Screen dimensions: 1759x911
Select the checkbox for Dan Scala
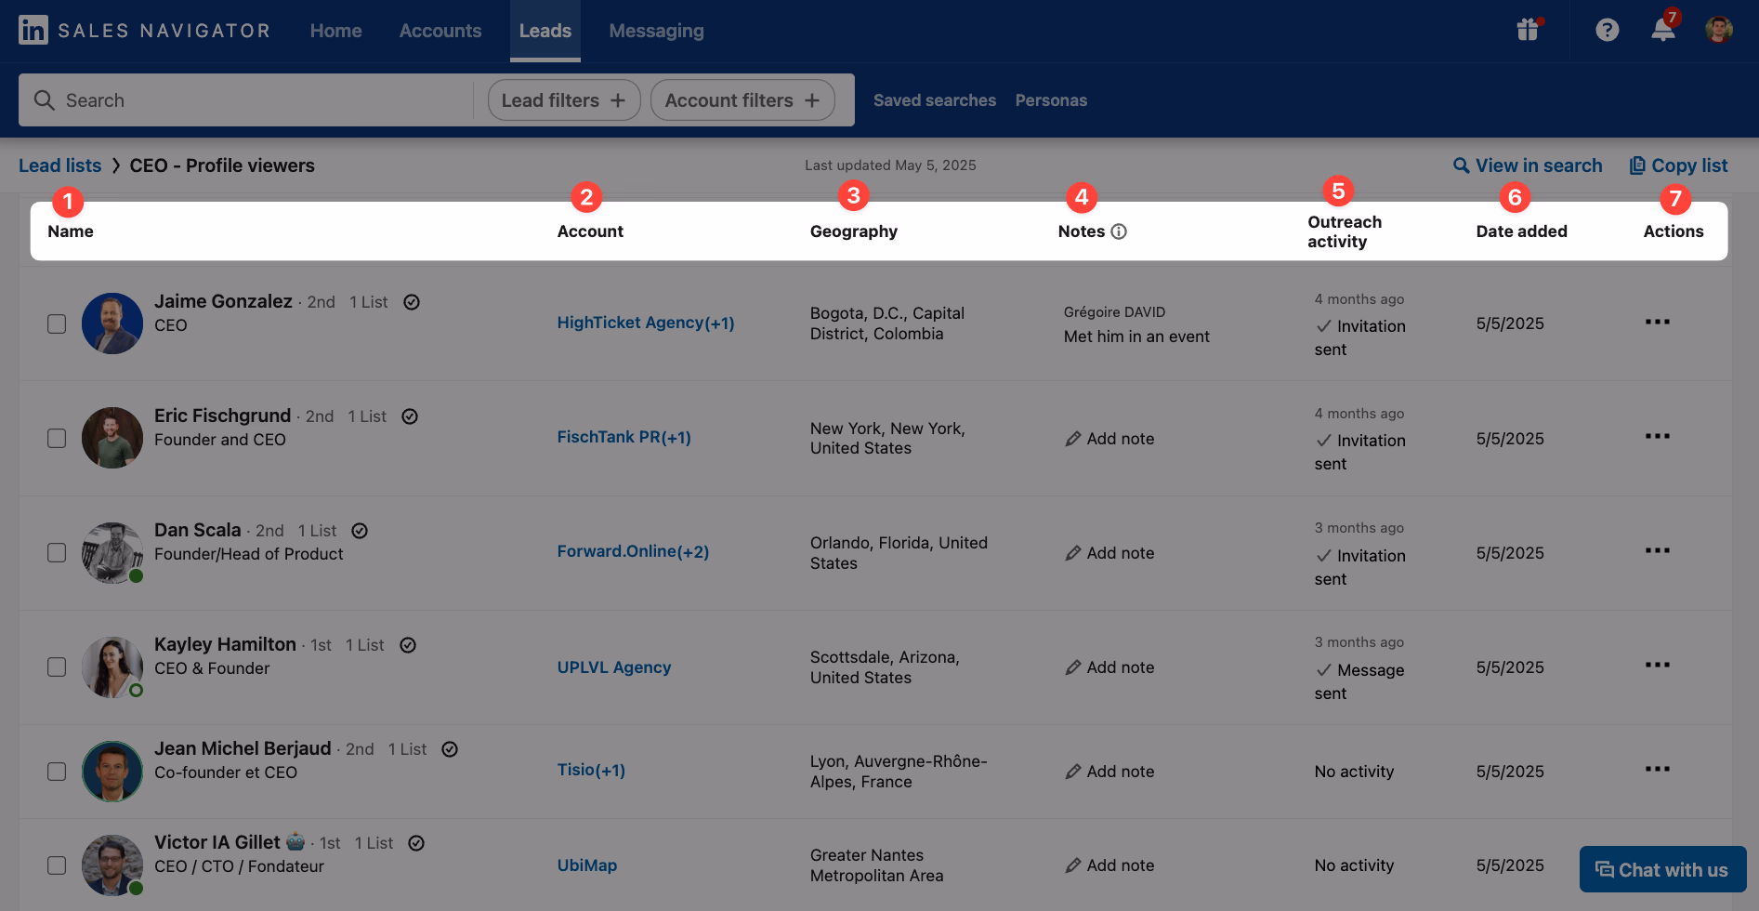[x=57, y=552]
